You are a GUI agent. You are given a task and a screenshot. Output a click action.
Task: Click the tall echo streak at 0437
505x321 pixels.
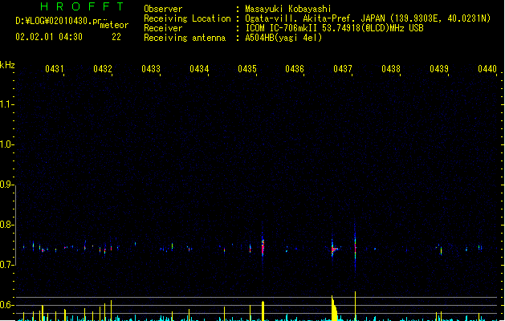click(355, 248)
